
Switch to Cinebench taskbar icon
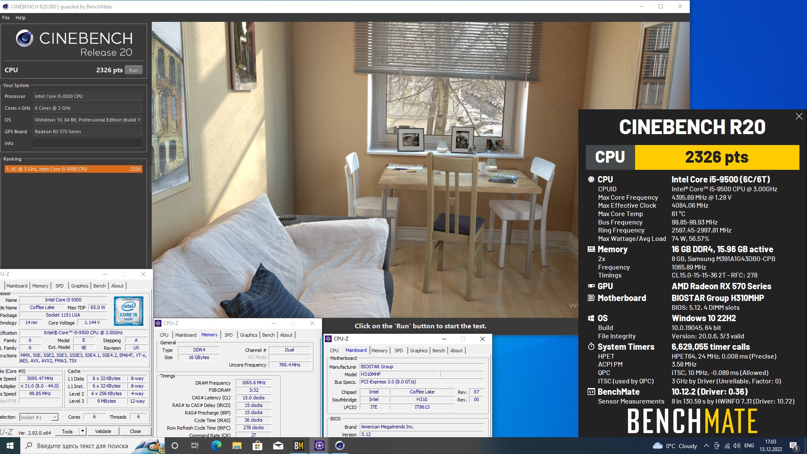click(x=340, y=446)
